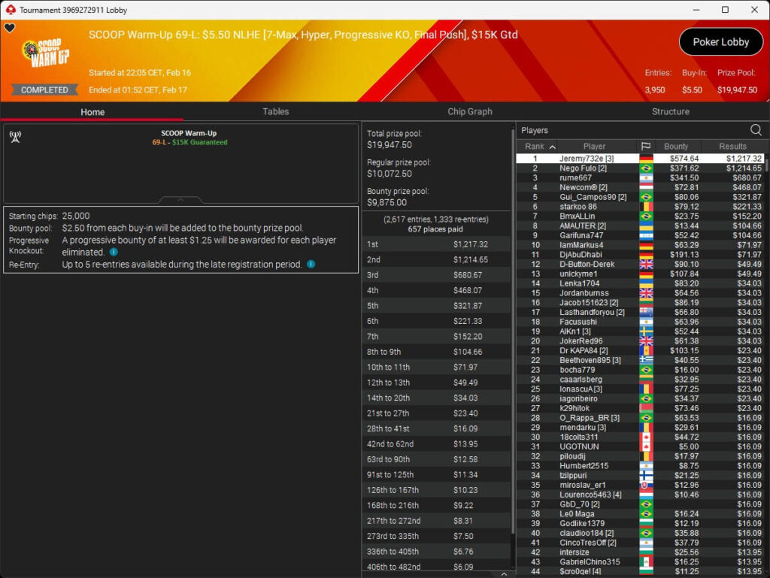Sort by the Bounty column header
770x578 pixels.
pos(676,147)
